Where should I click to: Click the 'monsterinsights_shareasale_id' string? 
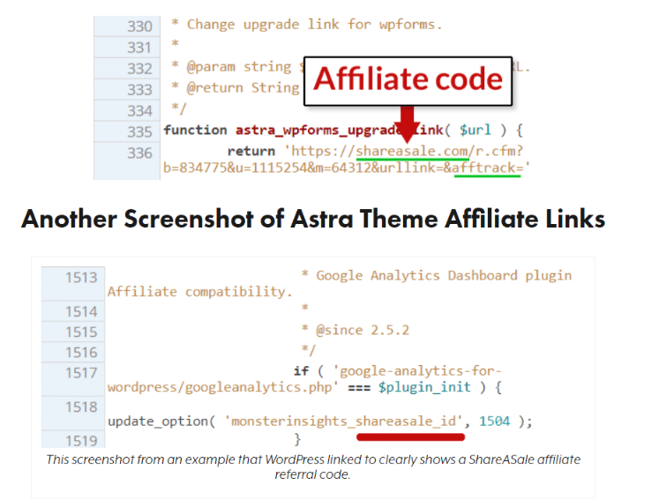tap(343, 422)
